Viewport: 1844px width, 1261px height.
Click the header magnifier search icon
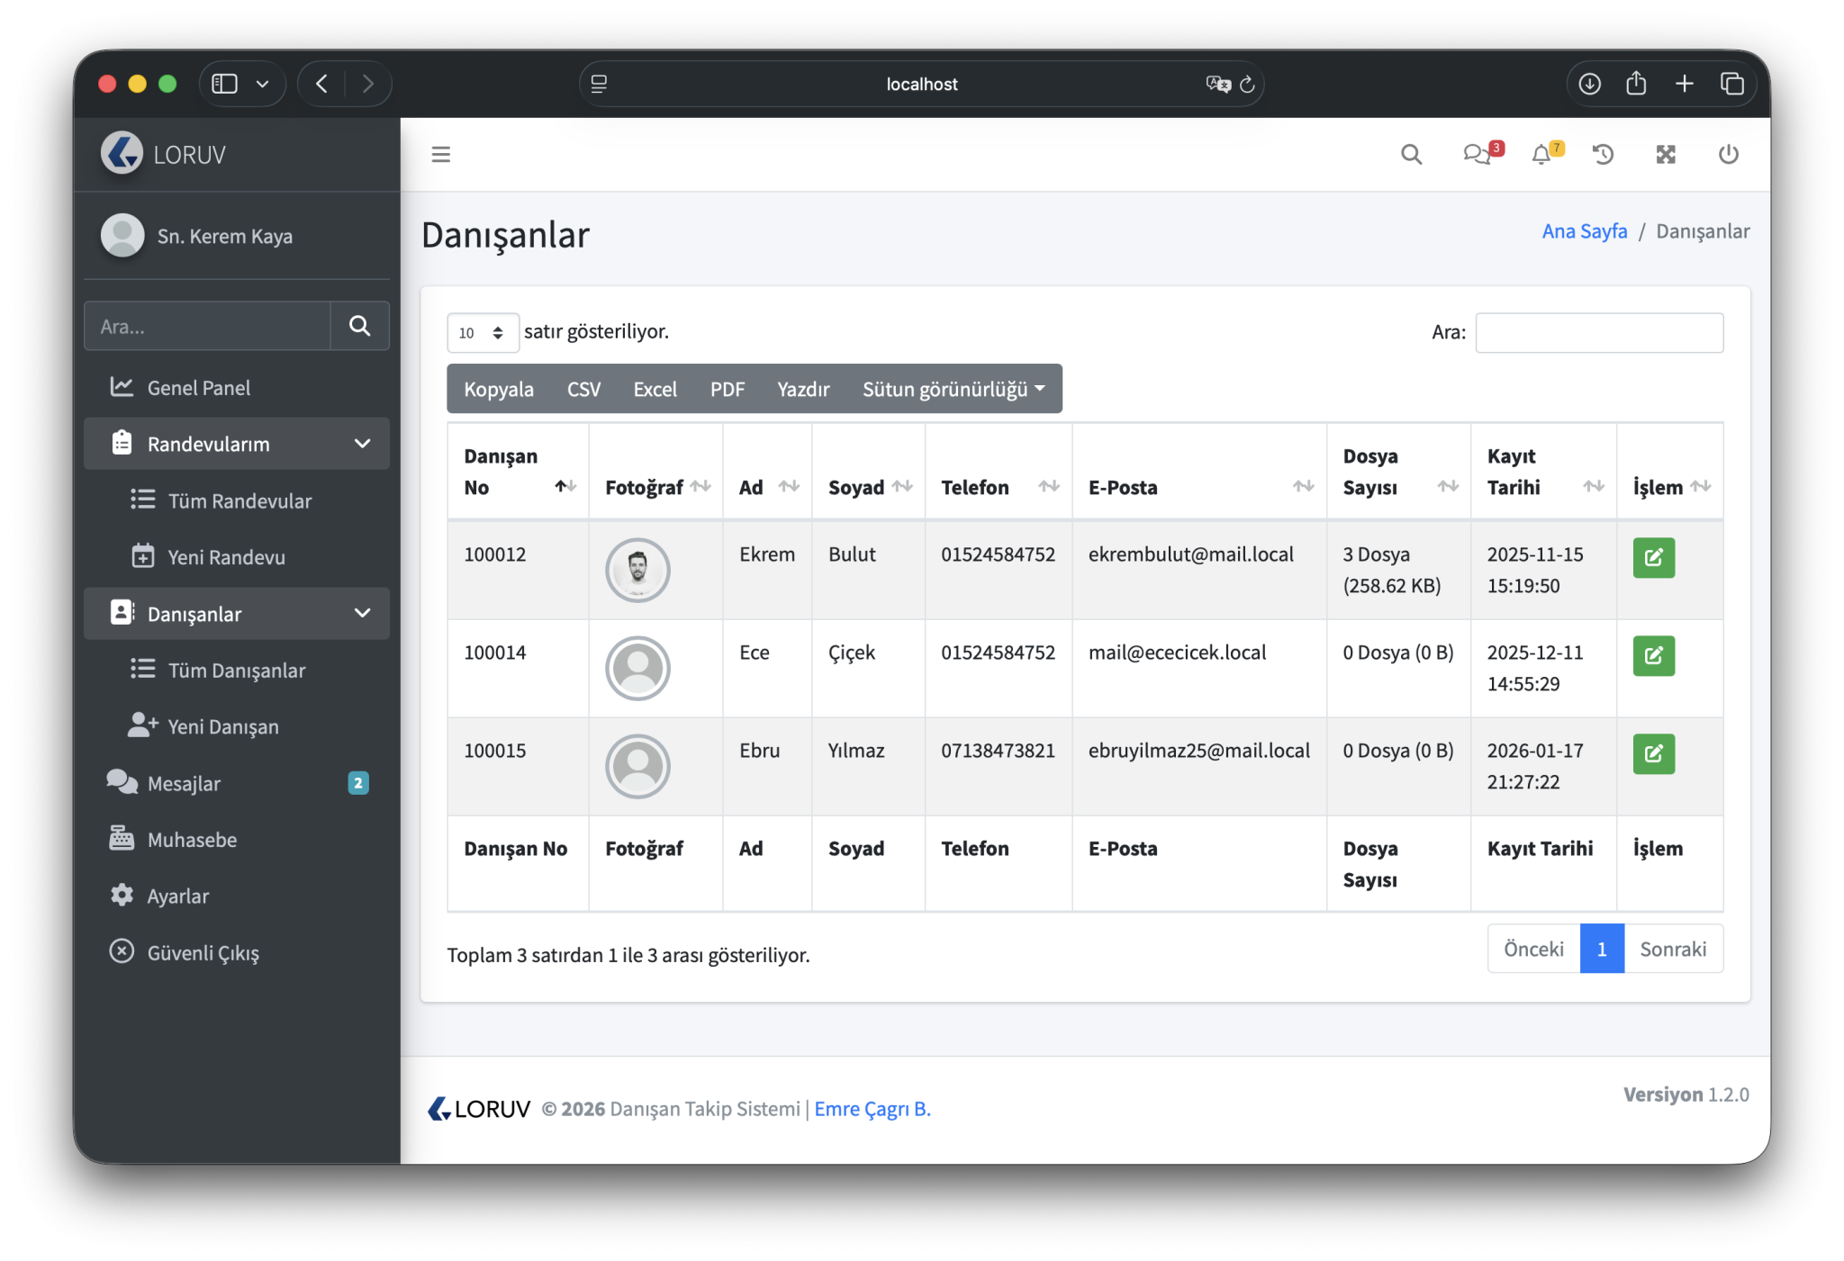[x=1411, y=154]
